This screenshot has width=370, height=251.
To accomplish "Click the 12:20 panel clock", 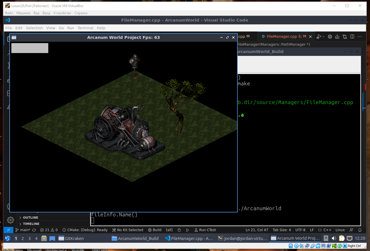I will [x=360, y=239].
